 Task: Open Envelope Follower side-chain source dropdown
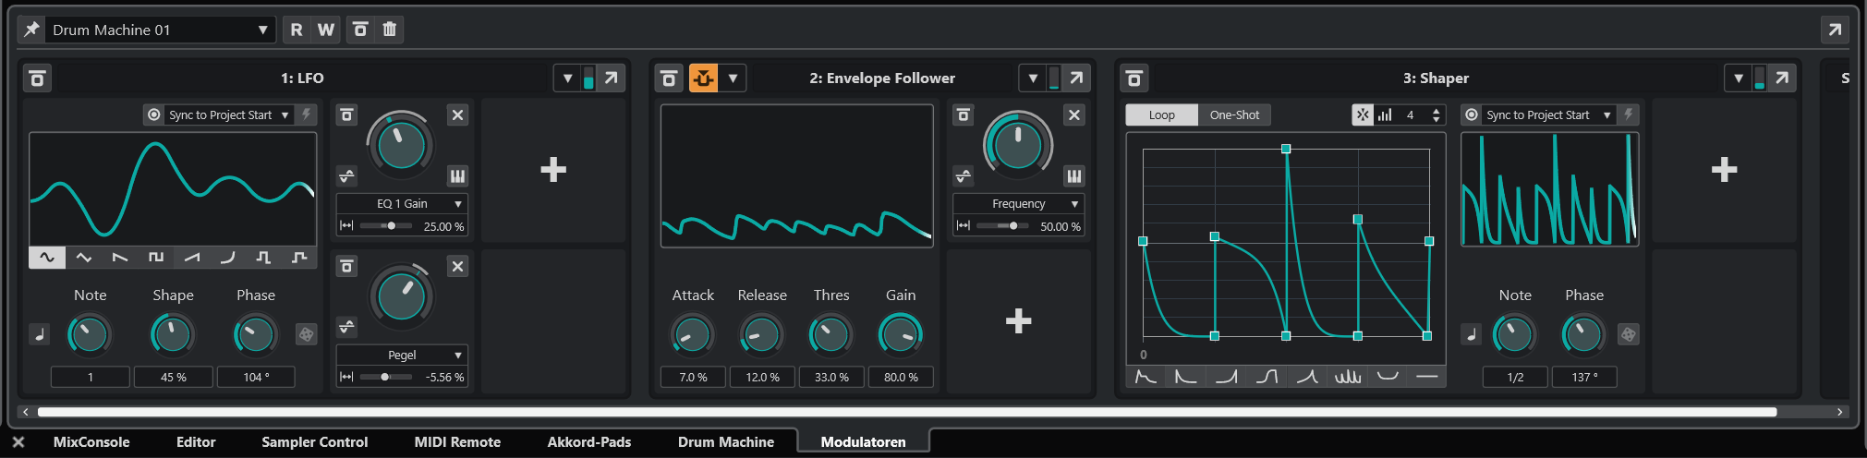733,78
